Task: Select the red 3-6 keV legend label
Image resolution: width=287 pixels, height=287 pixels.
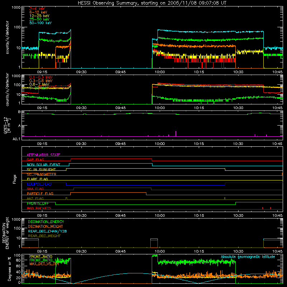Action: [x=37, y=9]
